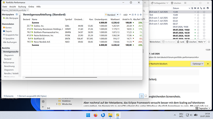The width and height of the screenshot is (213, 119).
Task: Open Firefox from the taskbar
Action: 95,115
